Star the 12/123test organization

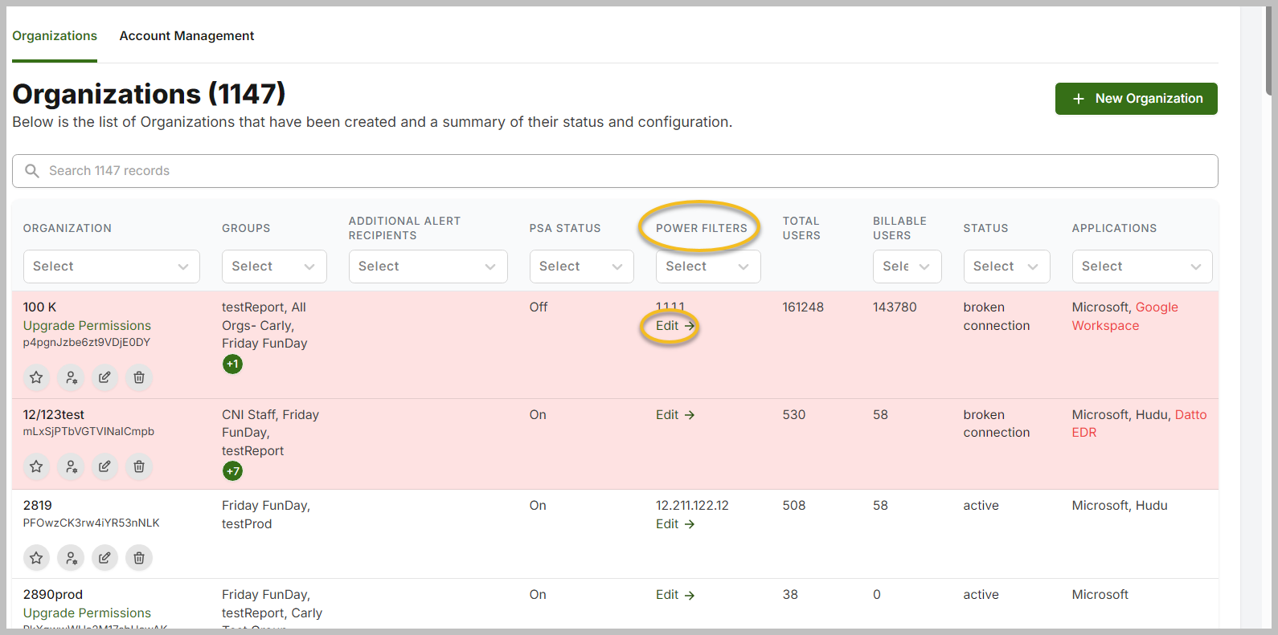(36, 466)
